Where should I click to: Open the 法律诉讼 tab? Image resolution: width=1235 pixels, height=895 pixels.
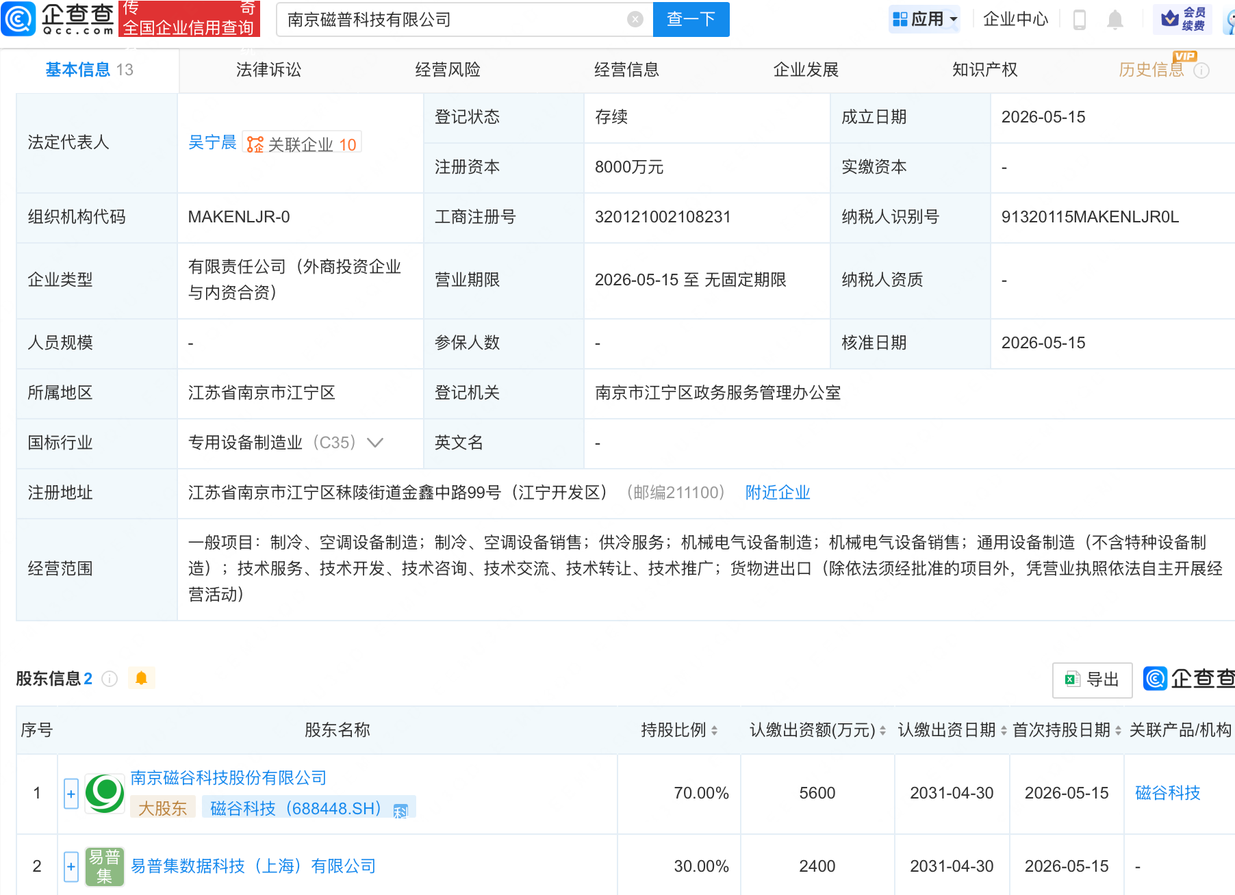(x=268, y=70)
